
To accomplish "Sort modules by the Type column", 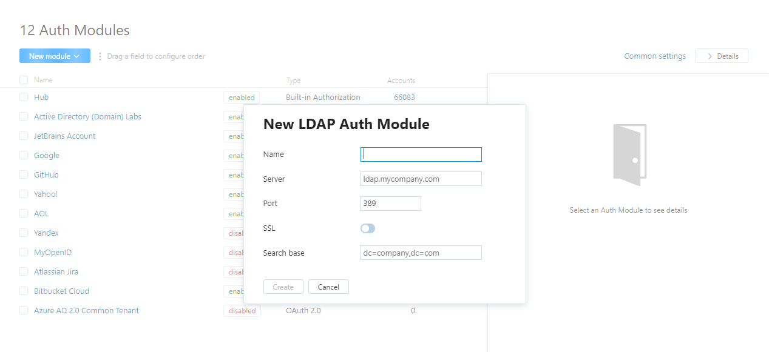I will (x=293, y=80).
